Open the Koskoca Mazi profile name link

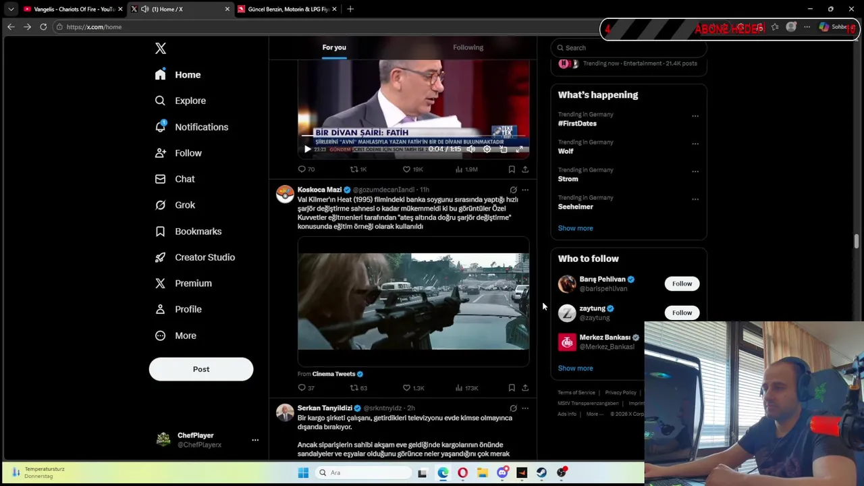coord(319,190)
